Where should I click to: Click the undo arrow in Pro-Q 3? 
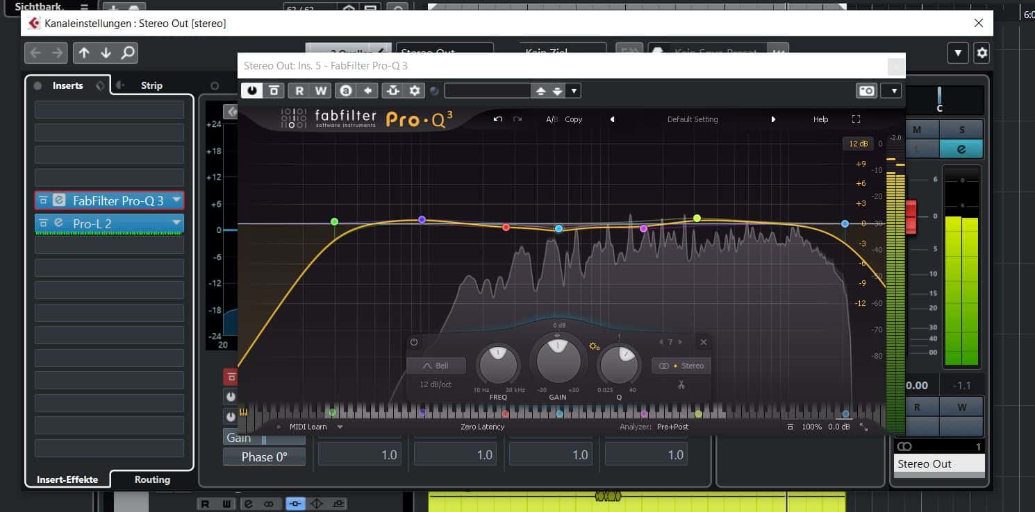(x=497, y=119)
